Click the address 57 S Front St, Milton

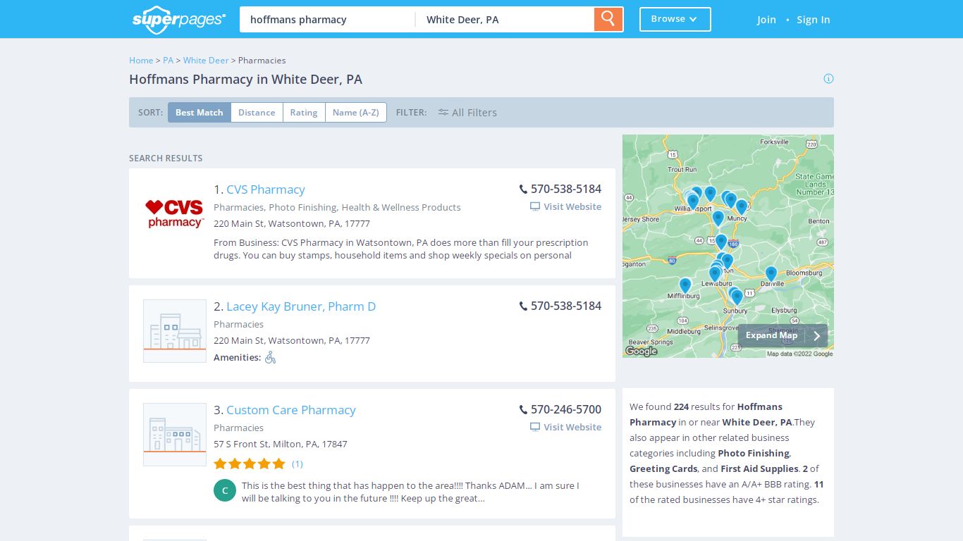(x=281, y=444)
